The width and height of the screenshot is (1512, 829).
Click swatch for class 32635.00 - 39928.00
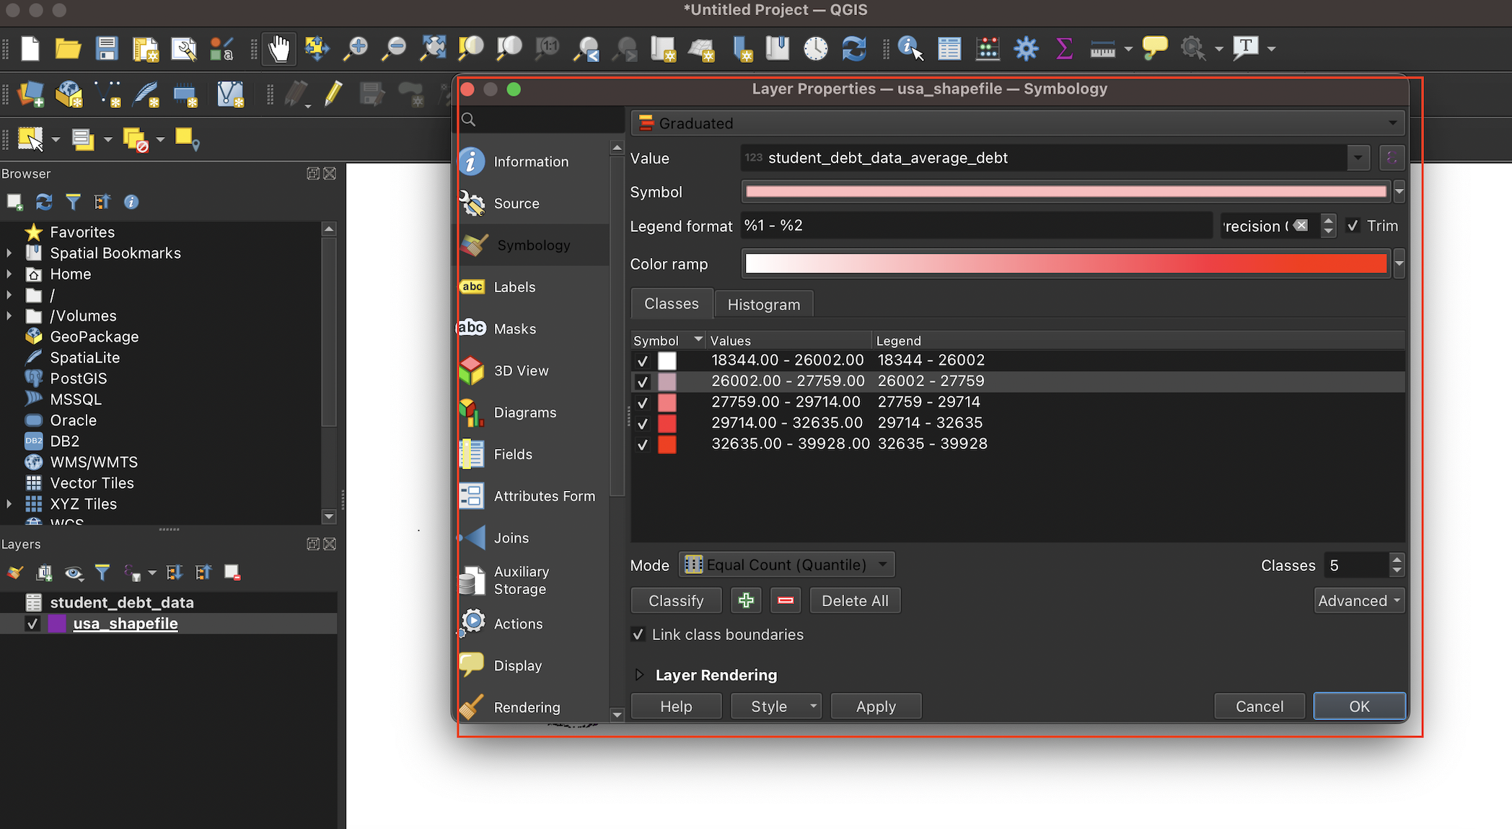coord(667,444)
